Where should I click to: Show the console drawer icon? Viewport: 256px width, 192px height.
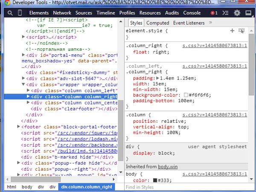coord(225,13)
